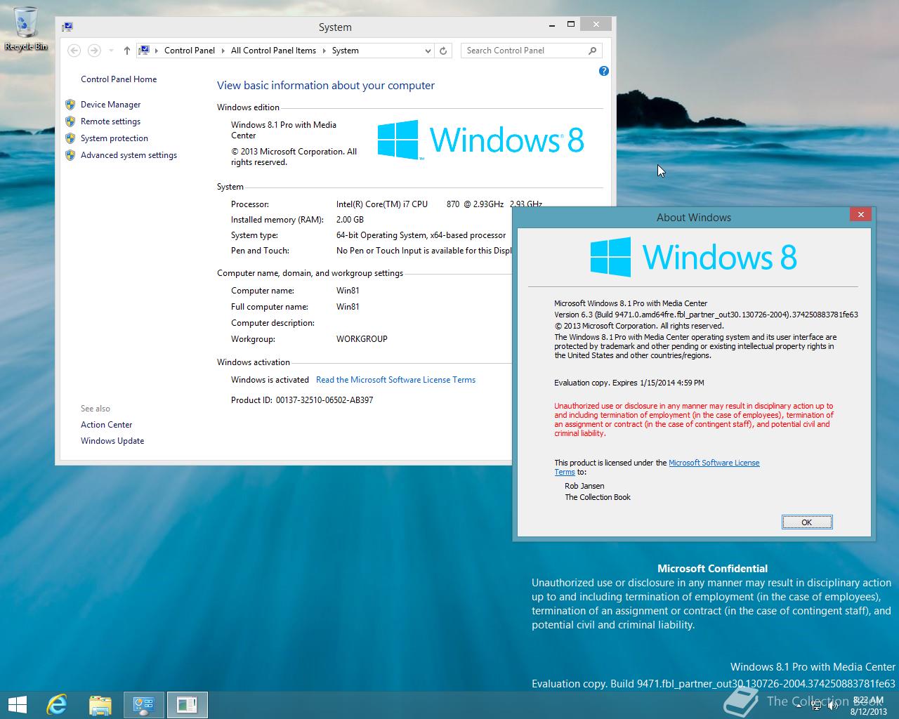The image size is (899, 719).
Task: Click the taskbar clock and date
Action: (x=868, y=706)
